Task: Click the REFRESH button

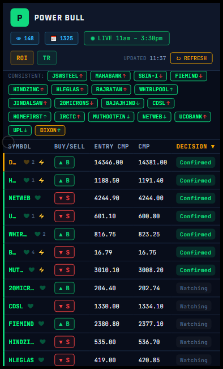Action: pos(191,58)
